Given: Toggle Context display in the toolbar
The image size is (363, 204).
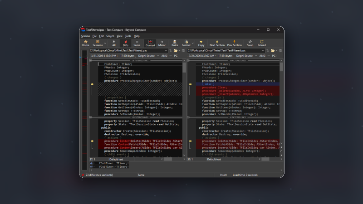Looking at the screenshot, I should (x=150, y=43).
